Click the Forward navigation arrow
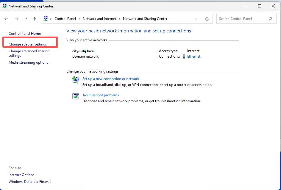 (17, 19)
